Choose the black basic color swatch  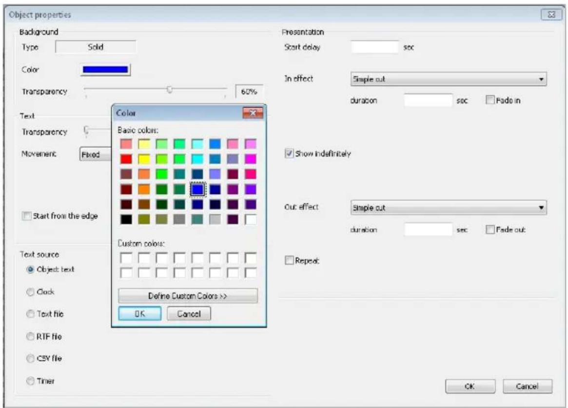pos(126,219)
